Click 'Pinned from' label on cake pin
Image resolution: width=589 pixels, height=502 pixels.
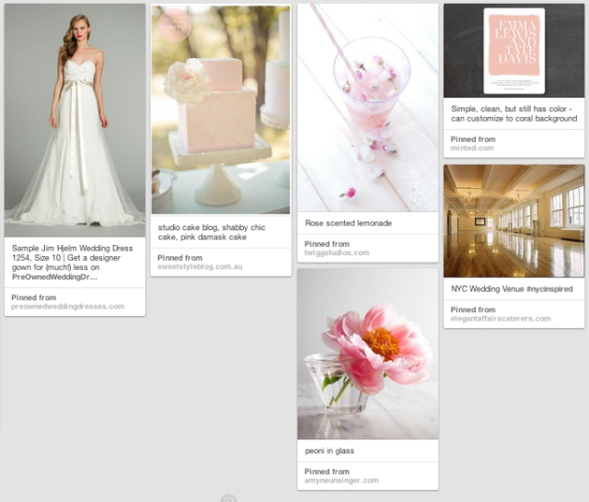click(179, 258)
